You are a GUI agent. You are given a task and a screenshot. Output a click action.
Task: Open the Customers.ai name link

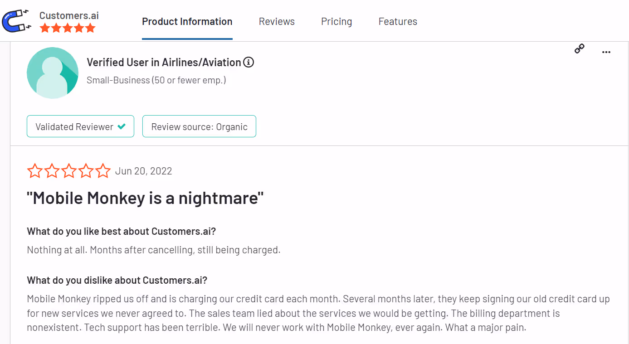tap(68, 15)
